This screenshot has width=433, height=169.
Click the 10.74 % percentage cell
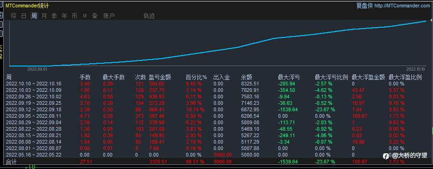click(x=195, y=109)
